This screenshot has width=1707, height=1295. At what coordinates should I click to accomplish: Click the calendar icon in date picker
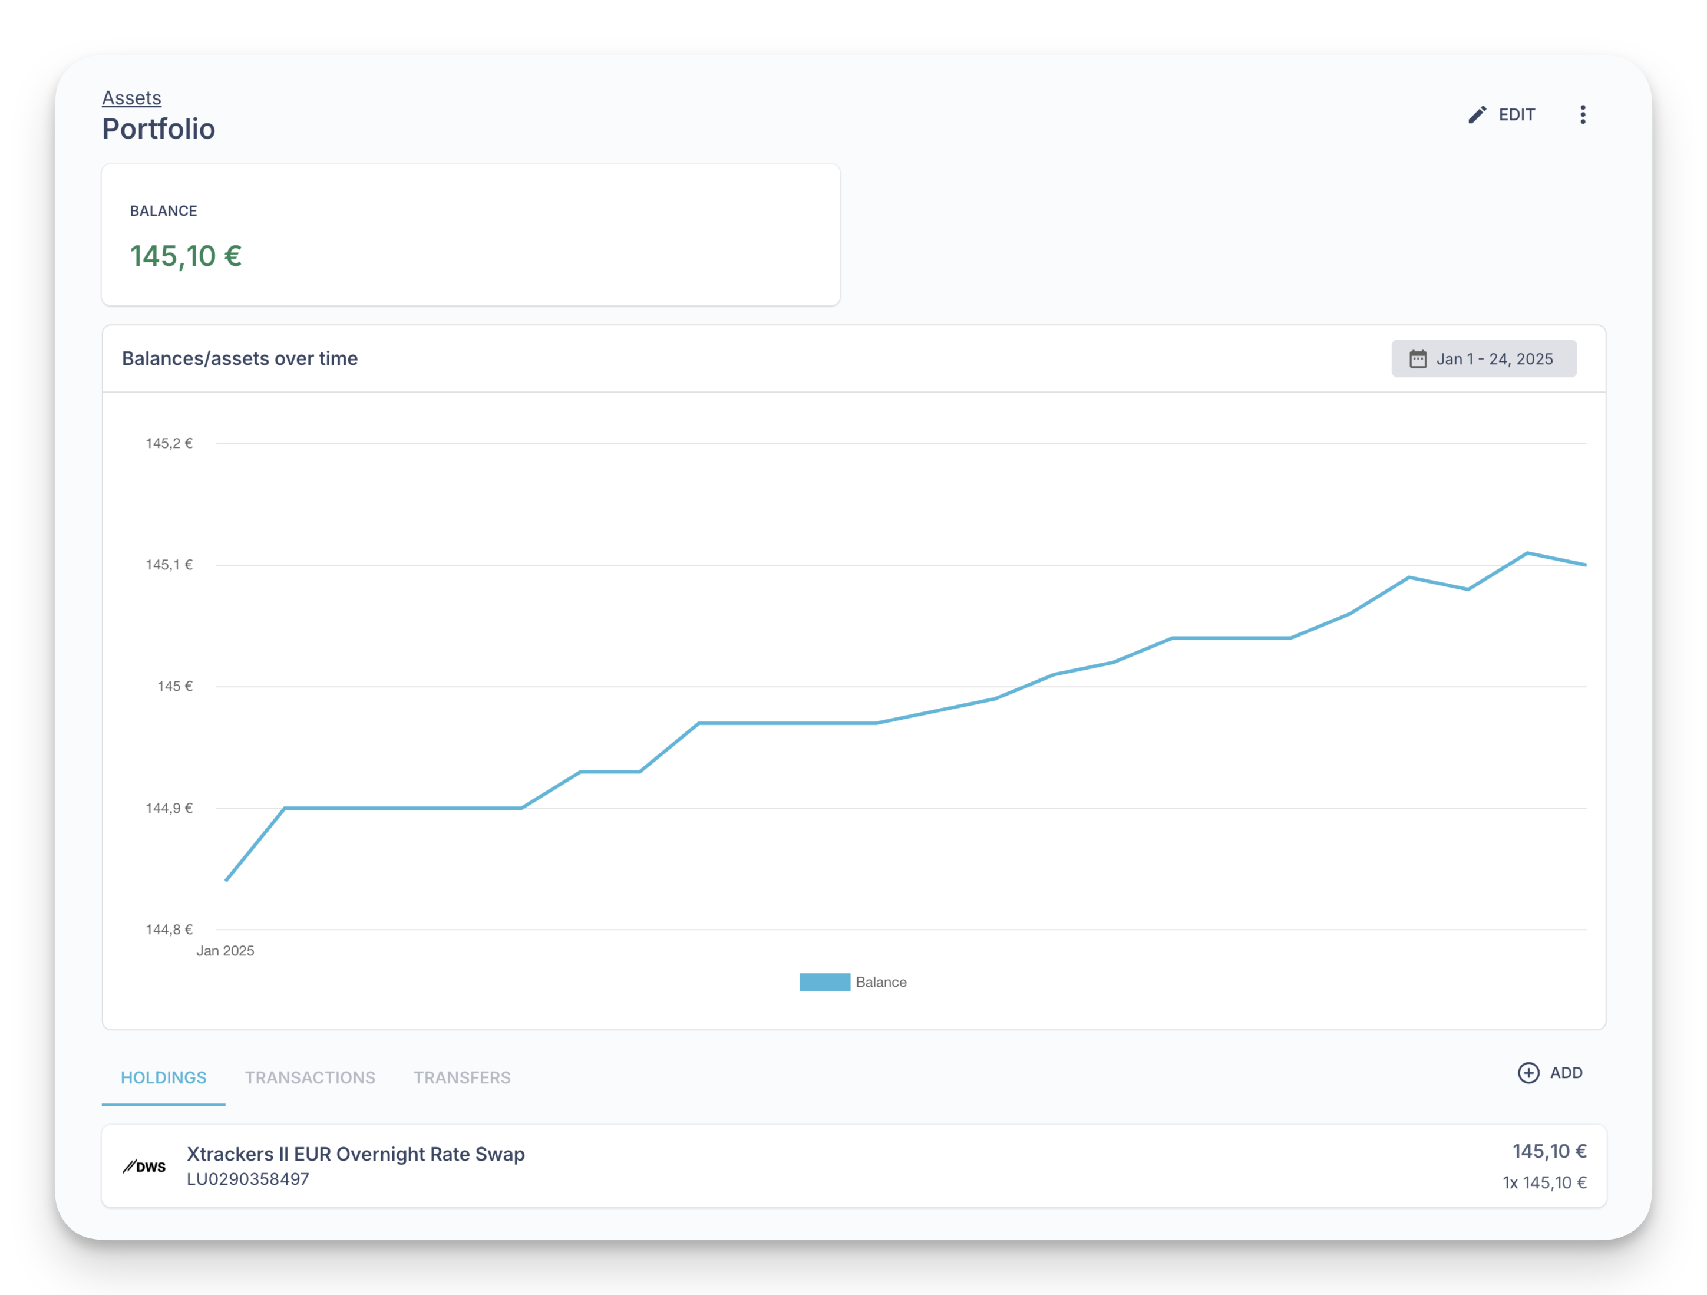[x=1418, y=359]
